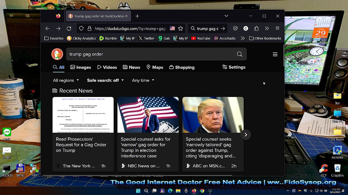Open LINE desktop shortcut
348x195 pixels.
(x=7, y=134)
